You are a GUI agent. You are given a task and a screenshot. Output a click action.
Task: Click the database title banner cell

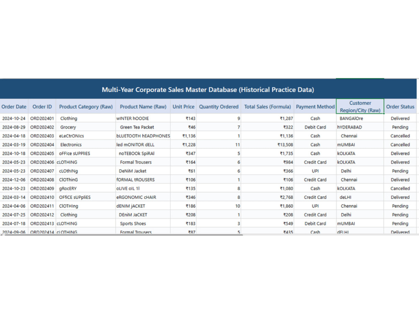point(208,90)
